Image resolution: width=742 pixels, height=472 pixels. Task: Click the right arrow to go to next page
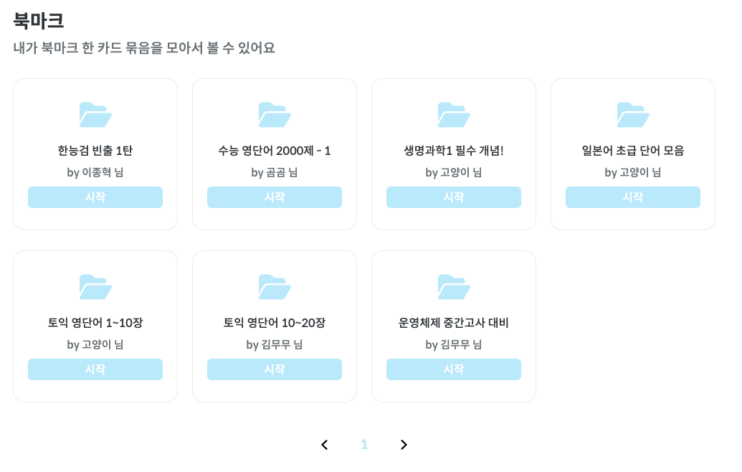[403, 445]
